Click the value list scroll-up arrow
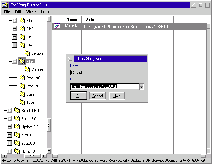The image size is (212, 164). coord(209,26)
